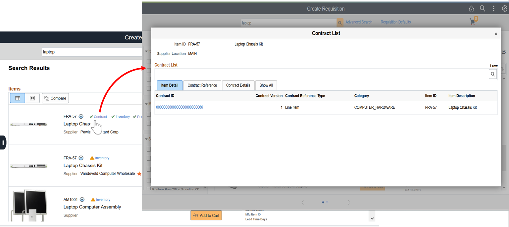Viewport: 509px width, 227px height.
Task: Open thumbnail of Vandeveld Laptop Chassis Kit
Action: (29, 166)
